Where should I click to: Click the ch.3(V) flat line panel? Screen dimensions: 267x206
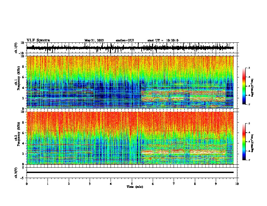(x=132, y=173)
